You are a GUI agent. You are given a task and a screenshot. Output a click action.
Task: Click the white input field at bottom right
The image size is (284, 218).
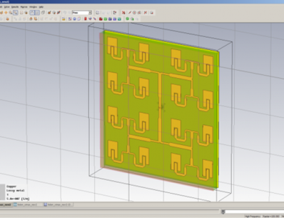[x=254, y=212]
